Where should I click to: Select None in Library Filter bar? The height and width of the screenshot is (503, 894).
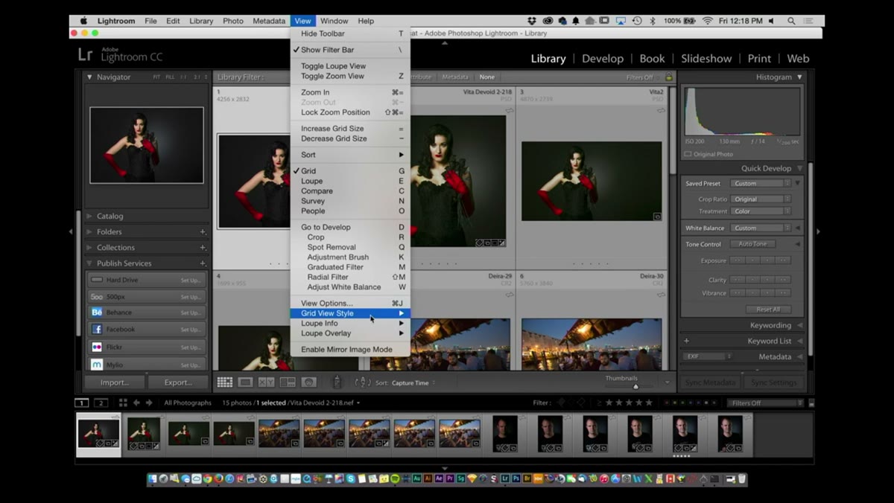pos(486,77)
